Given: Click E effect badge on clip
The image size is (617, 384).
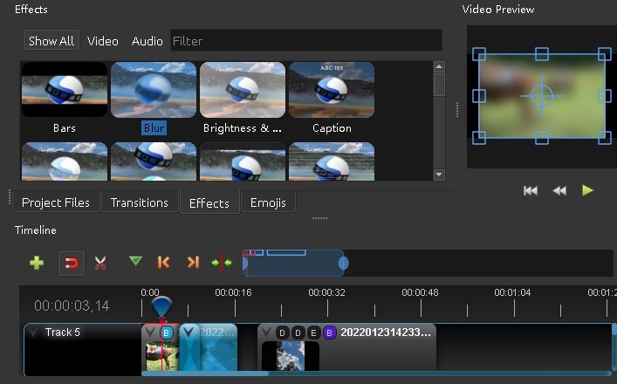Looking at the screenshot, I should [313, 333].
